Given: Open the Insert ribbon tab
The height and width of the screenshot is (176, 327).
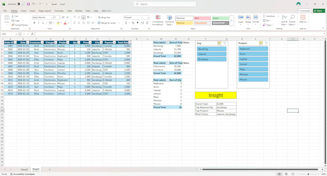Looking at the screenshot, I should tap(24, 11).
